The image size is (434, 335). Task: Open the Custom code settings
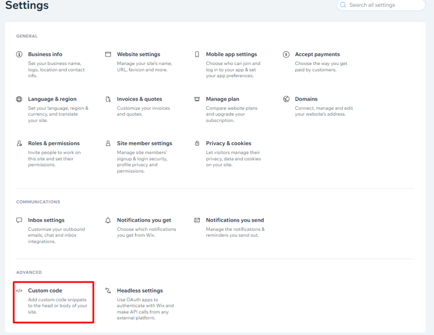[45, 291]
